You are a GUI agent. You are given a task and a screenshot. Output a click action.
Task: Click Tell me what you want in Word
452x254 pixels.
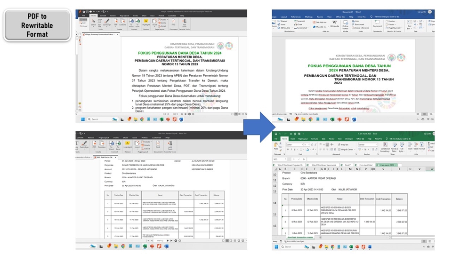[387, 17]
